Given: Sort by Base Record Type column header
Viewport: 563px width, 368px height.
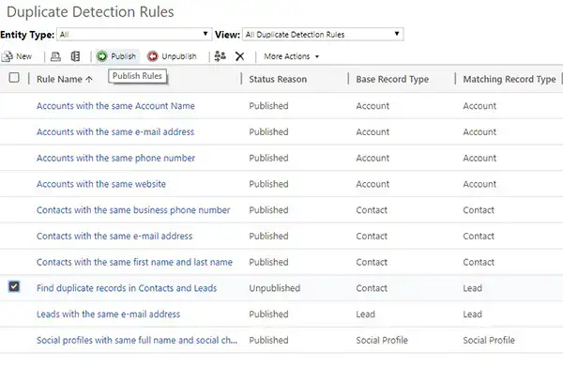Looking at the screenshot, I should click(x=392, y=79).
